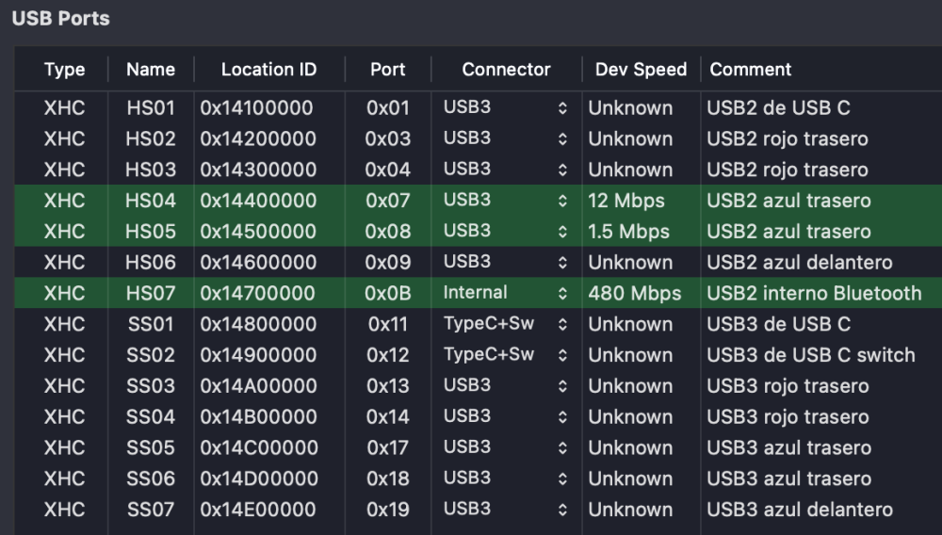
Task: Open TypeC+Sw connector dropdown for SS01
Action: click(506, 324)
